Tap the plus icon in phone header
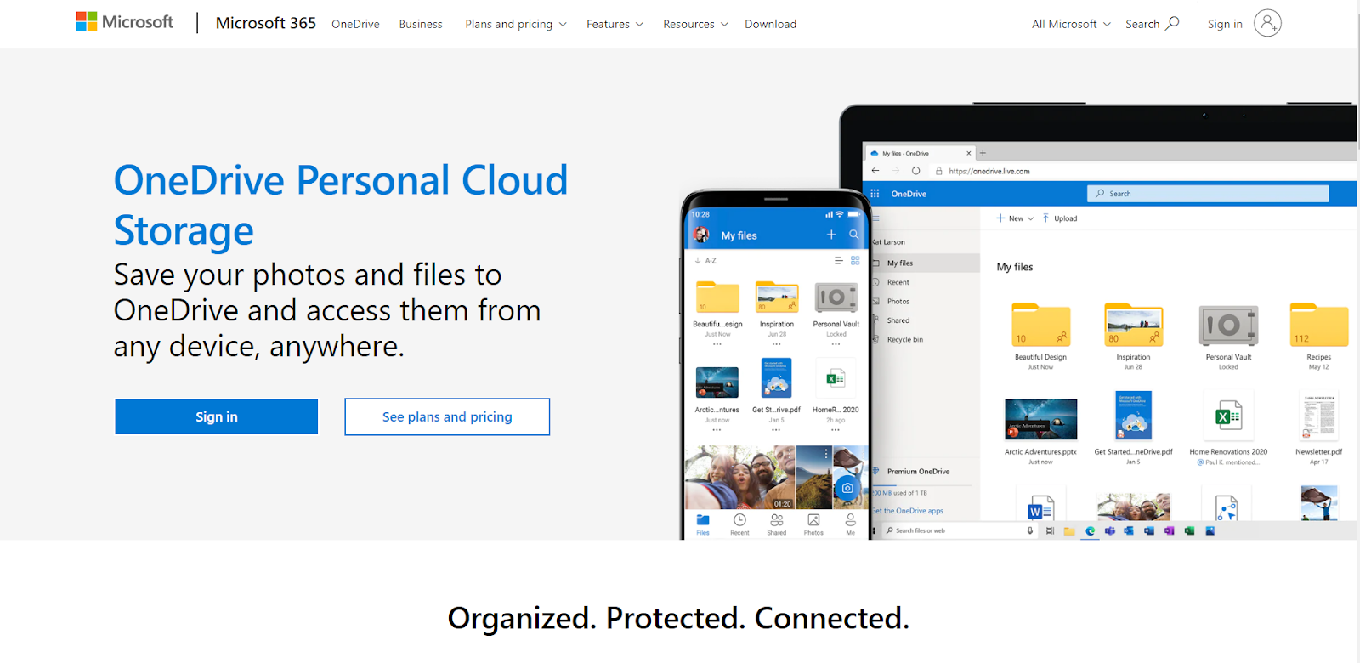1360x663 pixels. (831, 235)
